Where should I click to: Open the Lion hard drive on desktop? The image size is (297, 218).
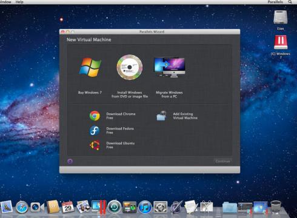[x=281, y=20]
